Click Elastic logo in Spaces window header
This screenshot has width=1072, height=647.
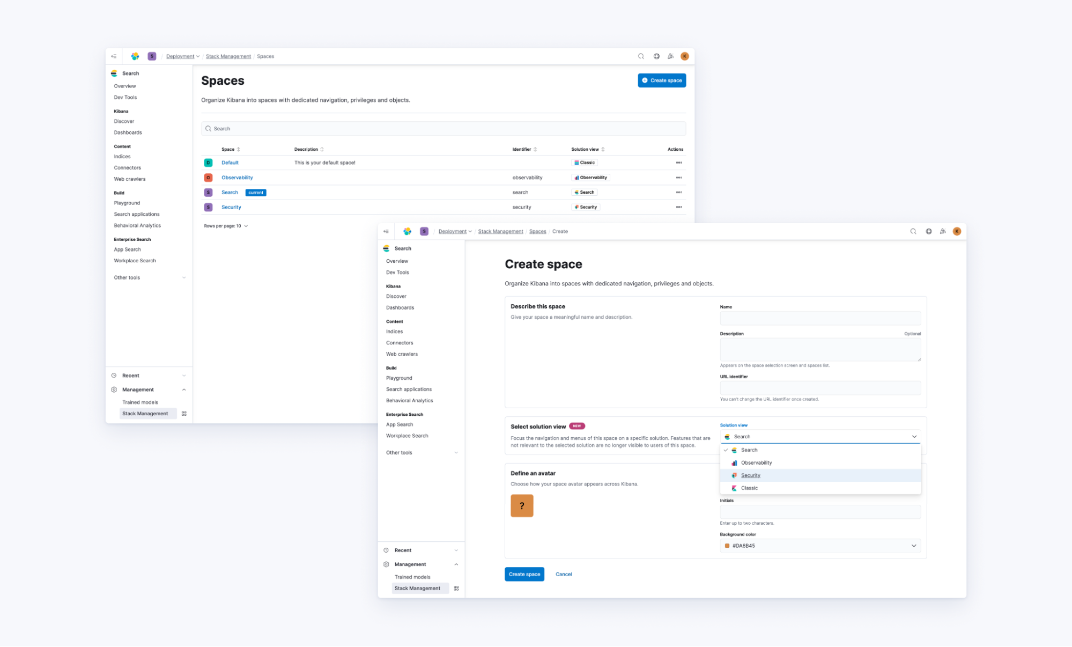pos(135,56)
